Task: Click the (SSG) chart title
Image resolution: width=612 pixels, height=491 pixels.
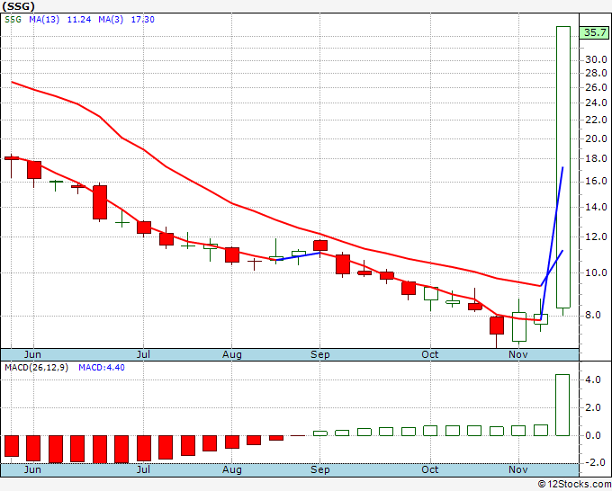Action: 18,6
